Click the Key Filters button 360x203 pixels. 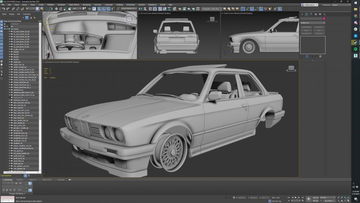click(329, 201)
